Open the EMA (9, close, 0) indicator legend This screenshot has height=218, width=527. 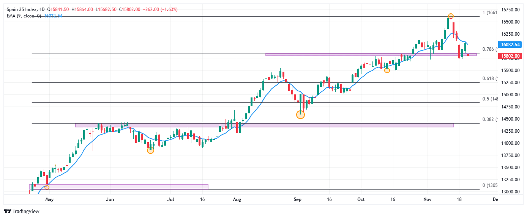24,16
